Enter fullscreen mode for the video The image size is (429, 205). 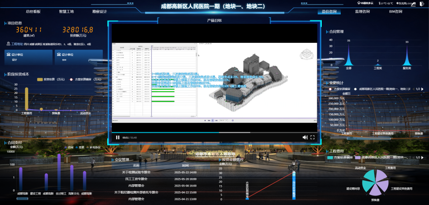pyautogui.click(x=312, y=137)
